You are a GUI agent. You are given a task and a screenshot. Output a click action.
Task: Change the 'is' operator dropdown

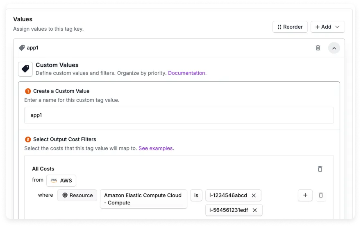tap(196, 195)
